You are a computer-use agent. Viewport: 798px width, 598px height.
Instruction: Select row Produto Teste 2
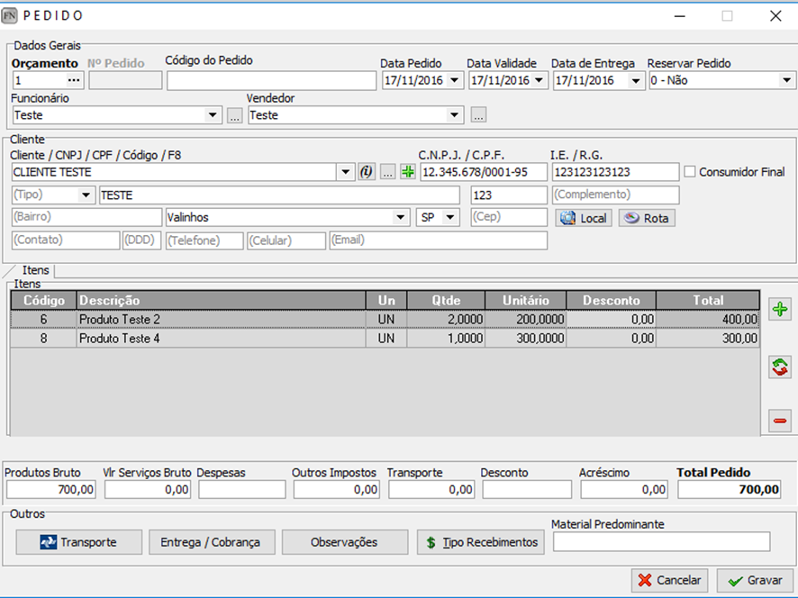(385, 320)
